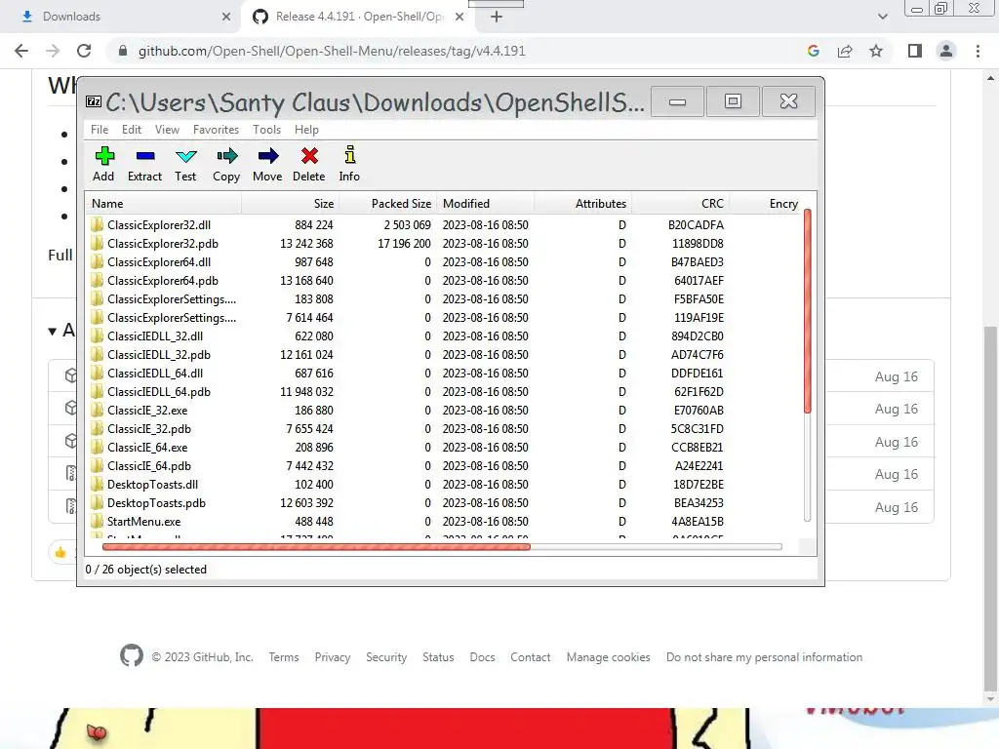Open the tab search chevron

click(x=882, y=17)
